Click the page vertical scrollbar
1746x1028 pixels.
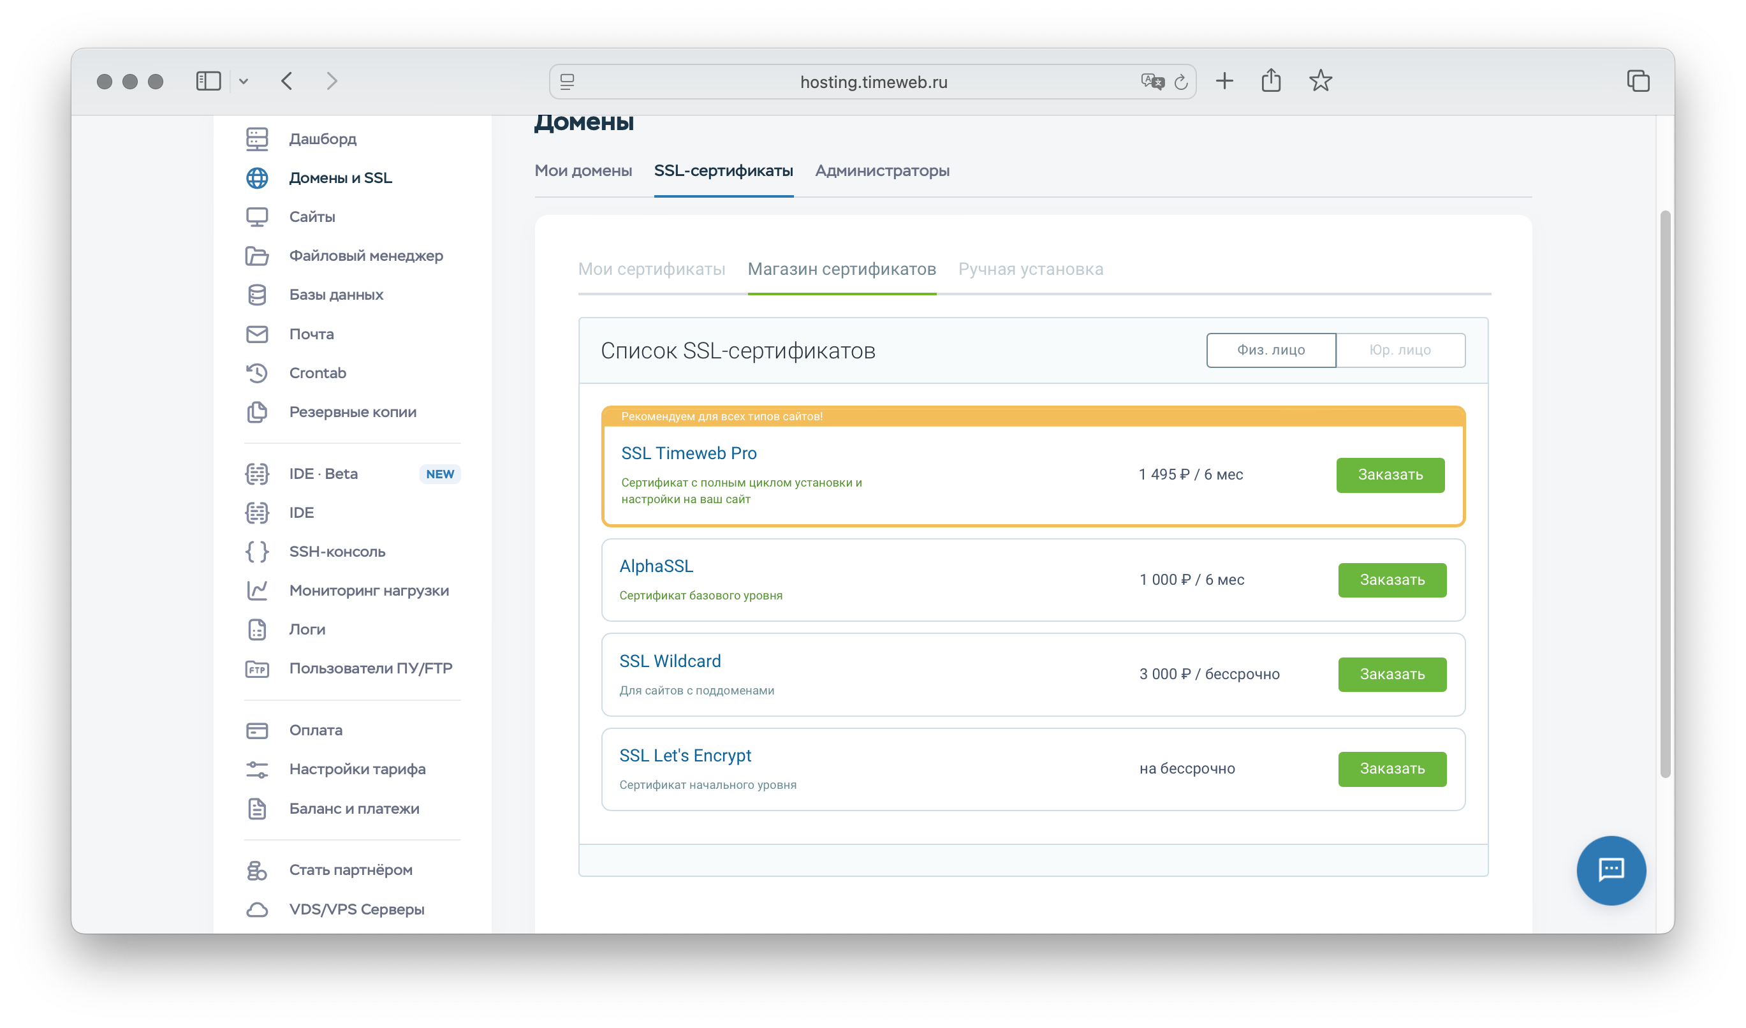coord(1666,493)
